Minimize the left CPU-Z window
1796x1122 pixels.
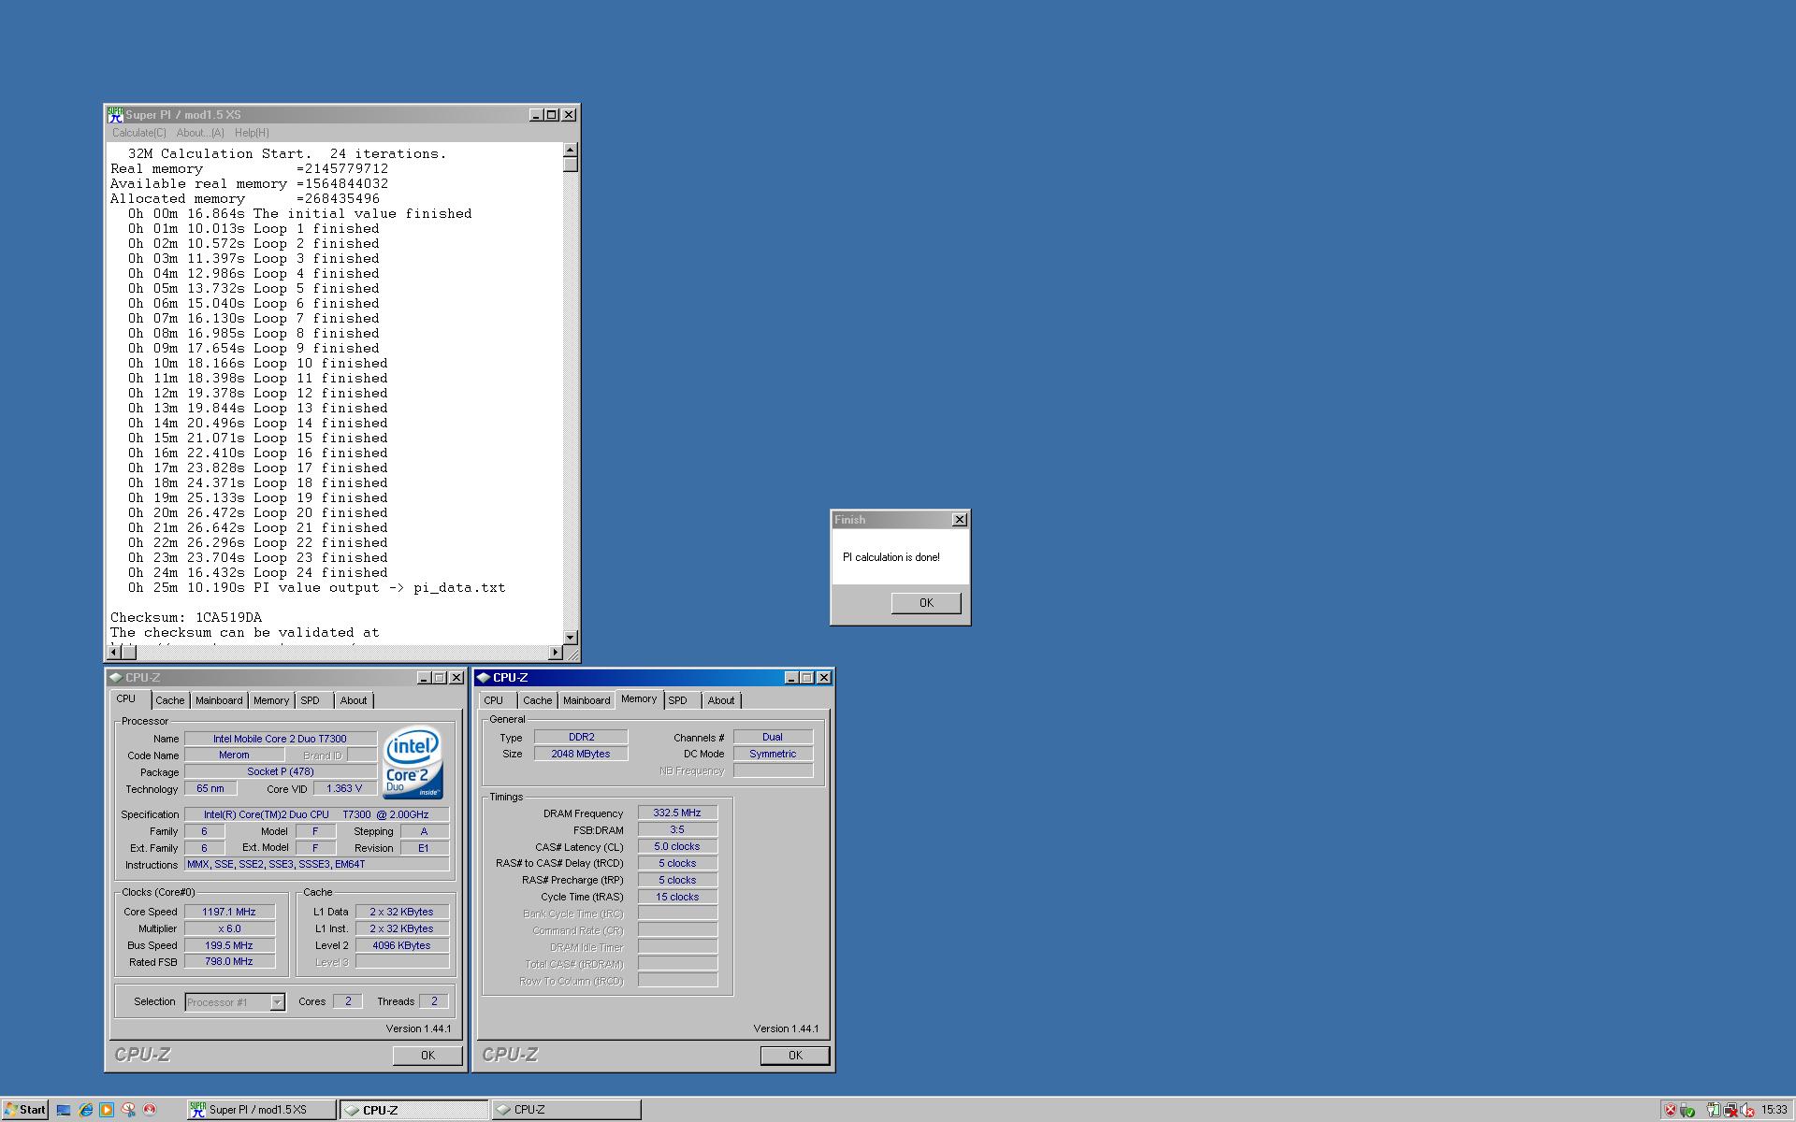click(x=423, y=678)
